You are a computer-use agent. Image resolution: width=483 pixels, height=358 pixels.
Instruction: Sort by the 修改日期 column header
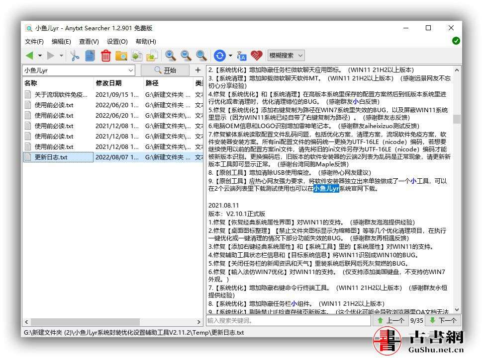118,83
